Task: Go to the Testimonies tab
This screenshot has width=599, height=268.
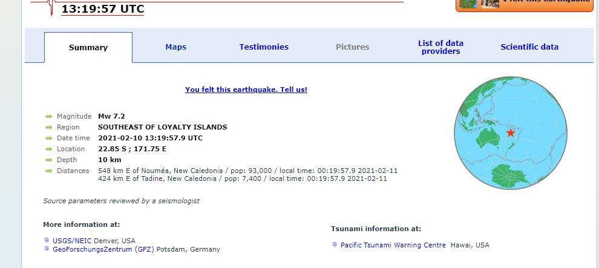Action: click(x=264, y=47)
